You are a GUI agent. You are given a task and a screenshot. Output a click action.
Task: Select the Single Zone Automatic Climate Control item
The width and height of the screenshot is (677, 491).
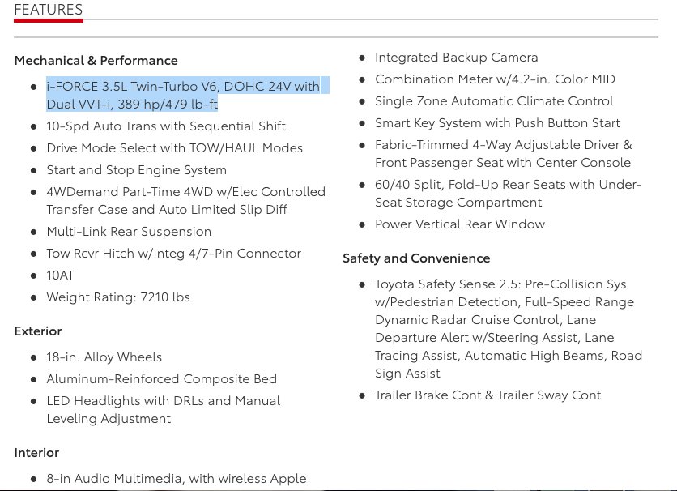point(494,101)
